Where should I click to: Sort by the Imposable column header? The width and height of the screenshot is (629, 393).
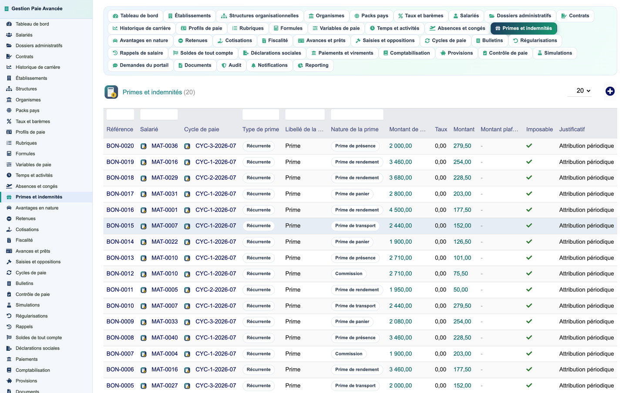(539, 129)
